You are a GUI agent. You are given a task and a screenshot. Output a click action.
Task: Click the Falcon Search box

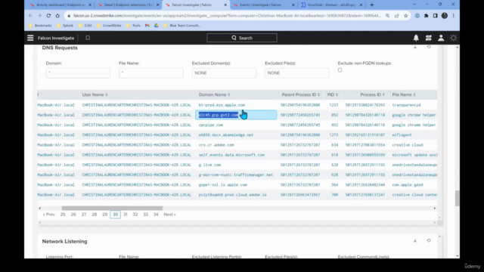pos(242,38)
